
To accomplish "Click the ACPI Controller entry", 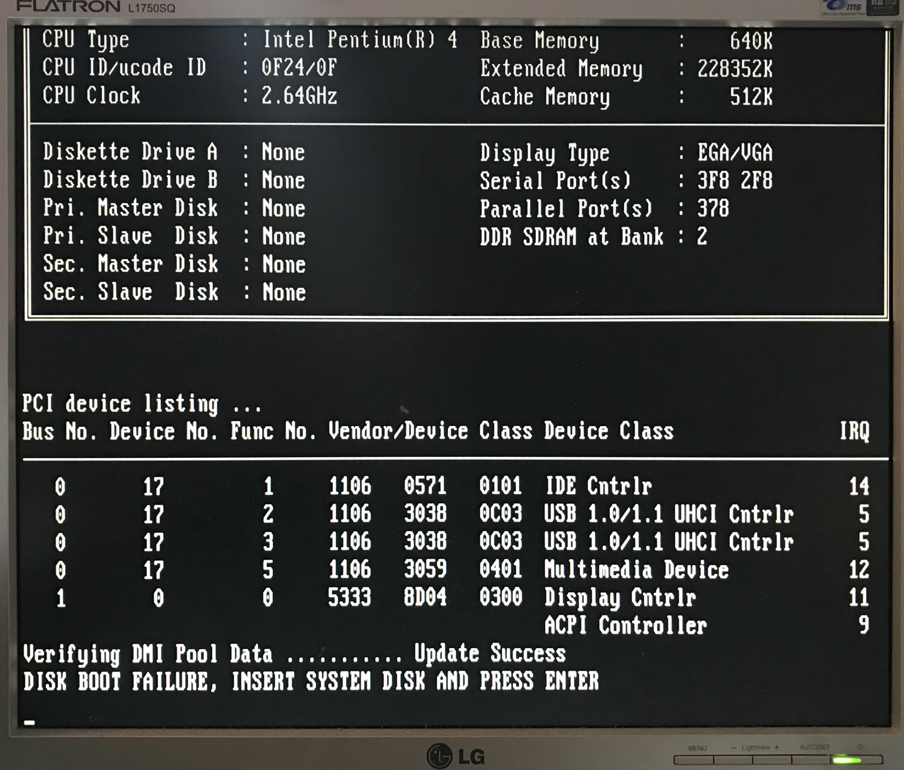I will point(625,625).
